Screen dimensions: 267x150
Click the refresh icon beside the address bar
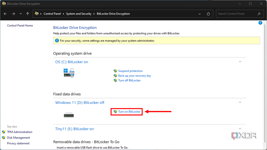coord(208,14)
